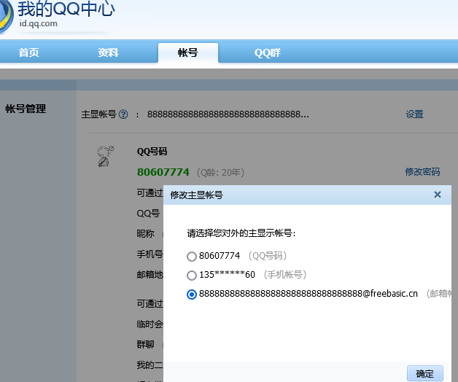Click the 主显帐号 value 8888888...
458x382 pixels.
(x=228, y=114)
